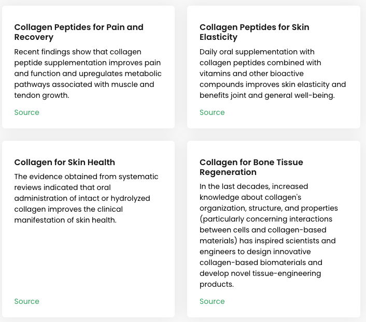The height and width of the screenshot is (322, 366).
Task: Select the Collagen for Bone Tissue Regeneration heading
Action: tap(251, 167)
